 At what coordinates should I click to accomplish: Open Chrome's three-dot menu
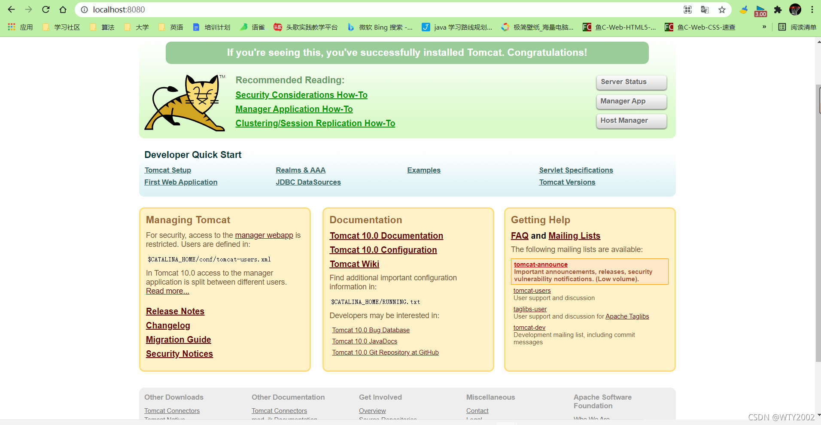812,9
